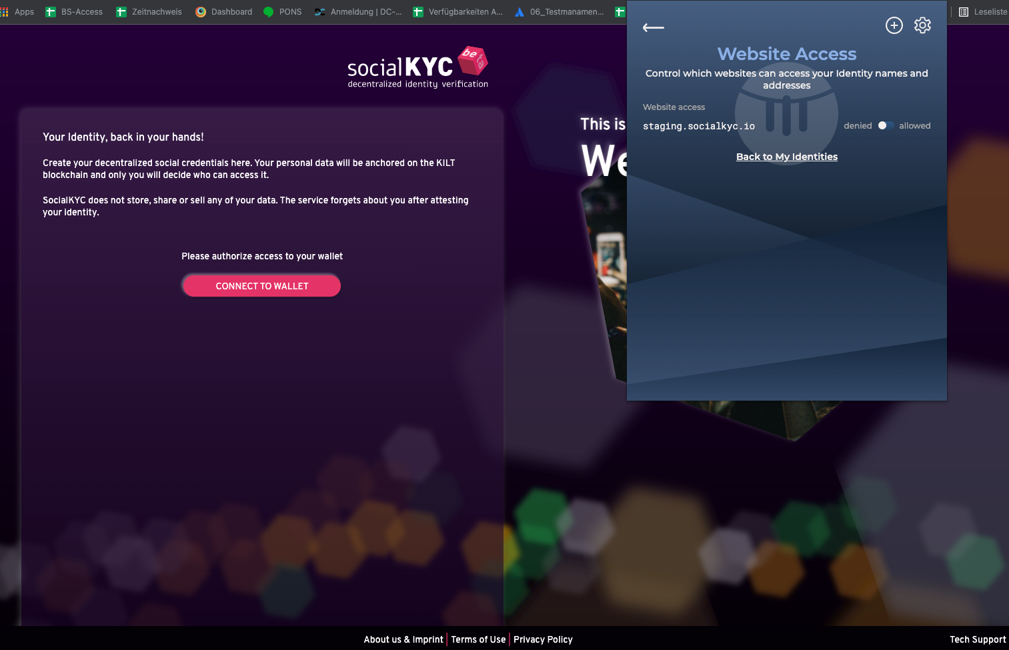
Task: Open wallet settings via the gear icon
Action: pyautogui.click(x=922, y=25)
